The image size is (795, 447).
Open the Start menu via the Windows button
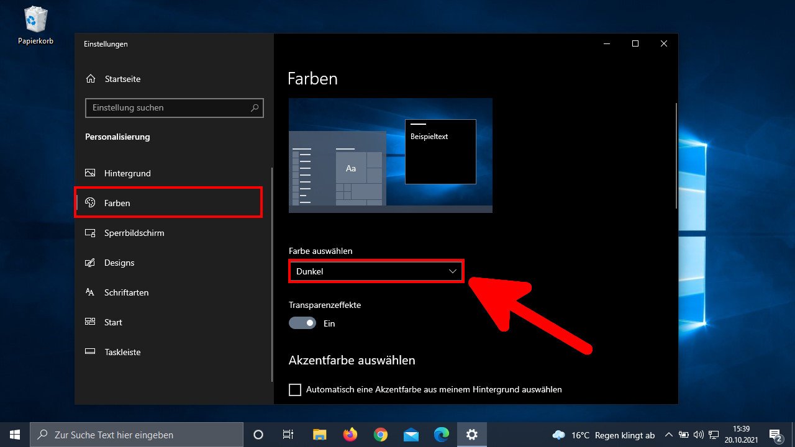tap(14, 435)
